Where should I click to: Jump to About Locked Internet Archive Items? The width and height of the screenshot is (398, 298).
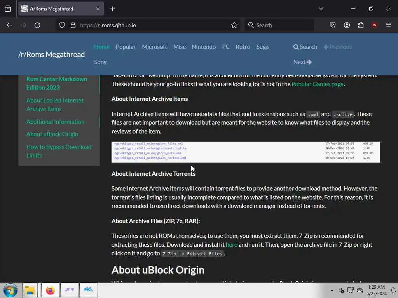pos(55,105)
